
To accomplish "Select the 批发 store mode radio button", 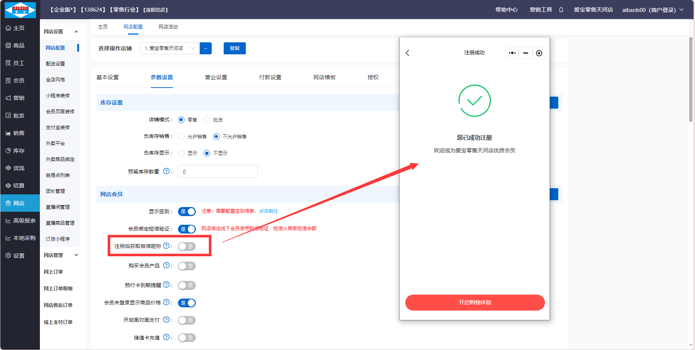I will (x=207, y=120).
